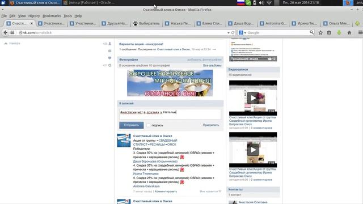Go to the Firefox home page icon

click(x=349, y=33)
